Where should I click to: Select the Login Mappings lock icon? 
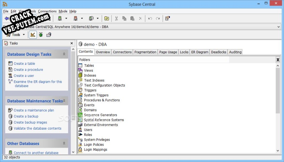[80, 150]
